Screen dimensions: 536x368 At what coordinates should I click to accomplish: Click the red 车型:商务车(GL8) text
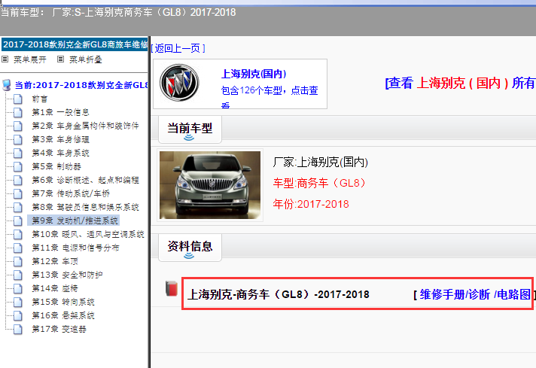(x=319, y=183)
